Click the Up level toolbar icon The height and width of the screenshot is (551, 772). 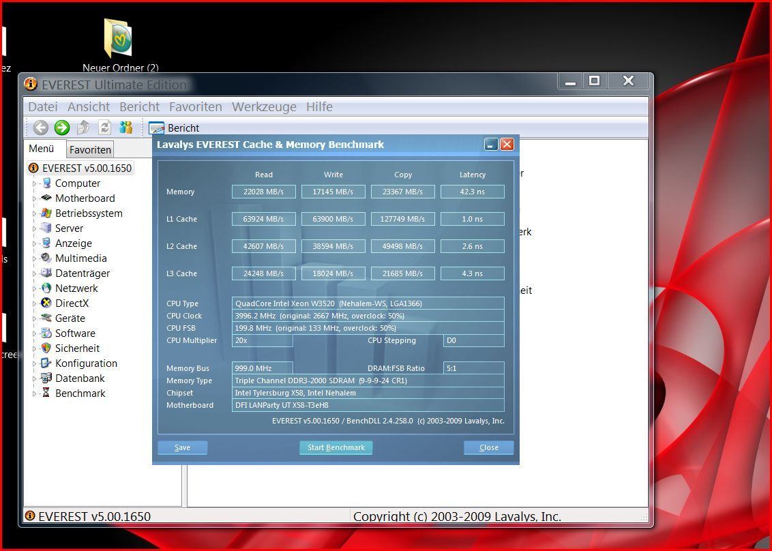[83, 128]
